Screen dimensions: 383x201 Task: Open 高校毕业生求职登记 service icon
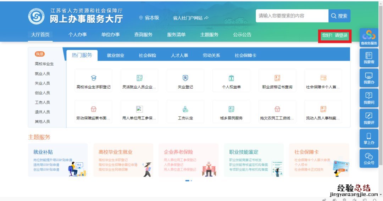[94, 78]
